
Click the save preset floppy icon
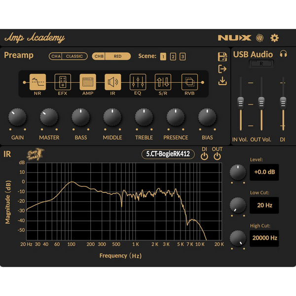pos(222,57)
